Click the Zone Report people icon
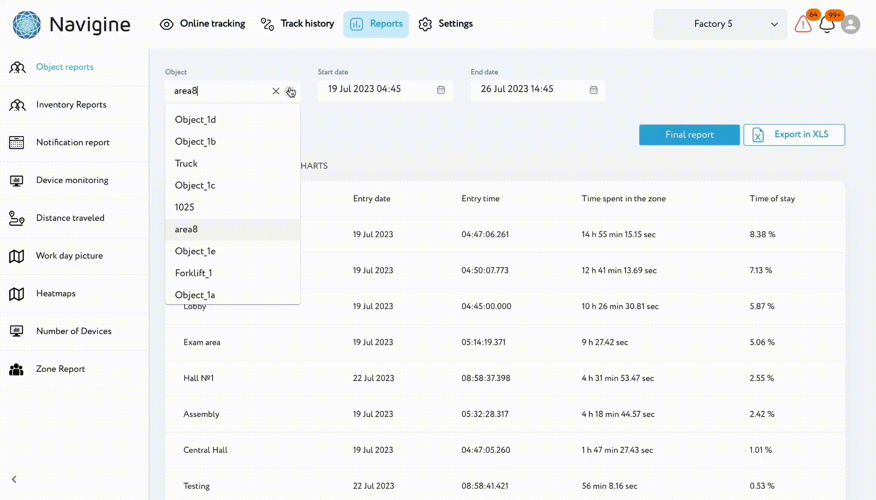The width and height of the screenshot is (876, 500). [16, 369]
